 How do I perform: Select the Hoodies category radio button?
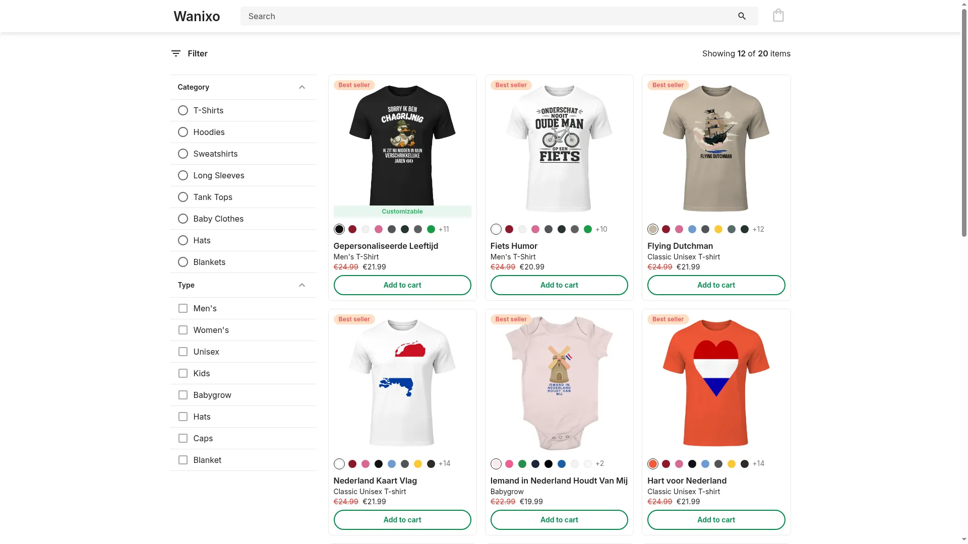pyautogui.click(x=183, y=132)
